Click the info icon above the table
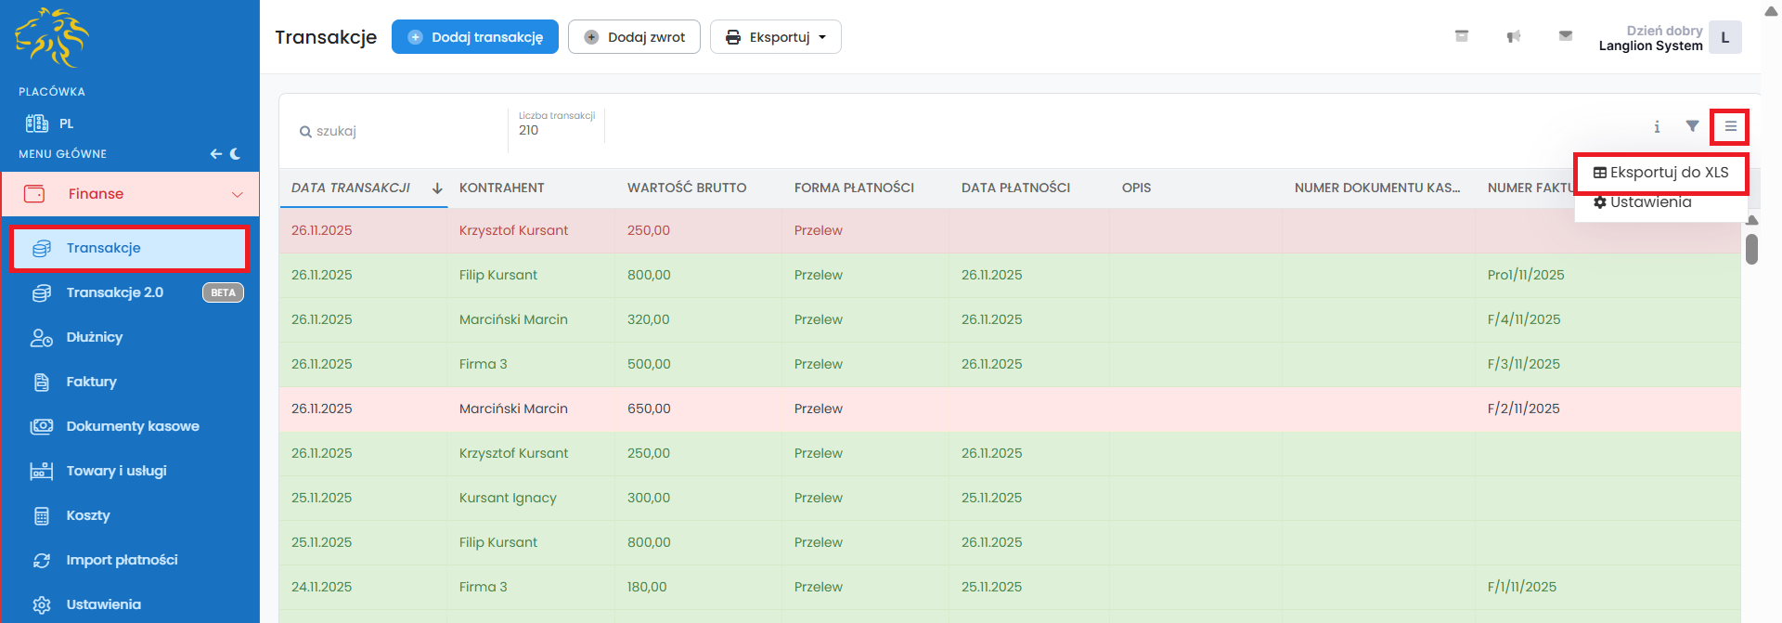The width and height of the screenshot is (1782, 623). (x=1657, y=126)
